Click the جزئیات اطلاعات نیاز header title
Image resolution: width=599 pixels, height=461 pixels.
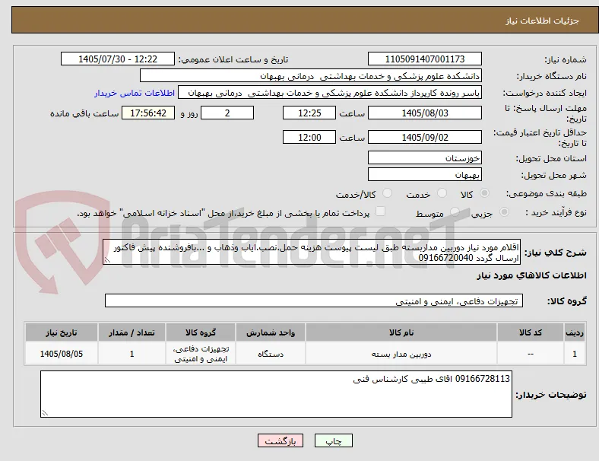pos(543,21)
